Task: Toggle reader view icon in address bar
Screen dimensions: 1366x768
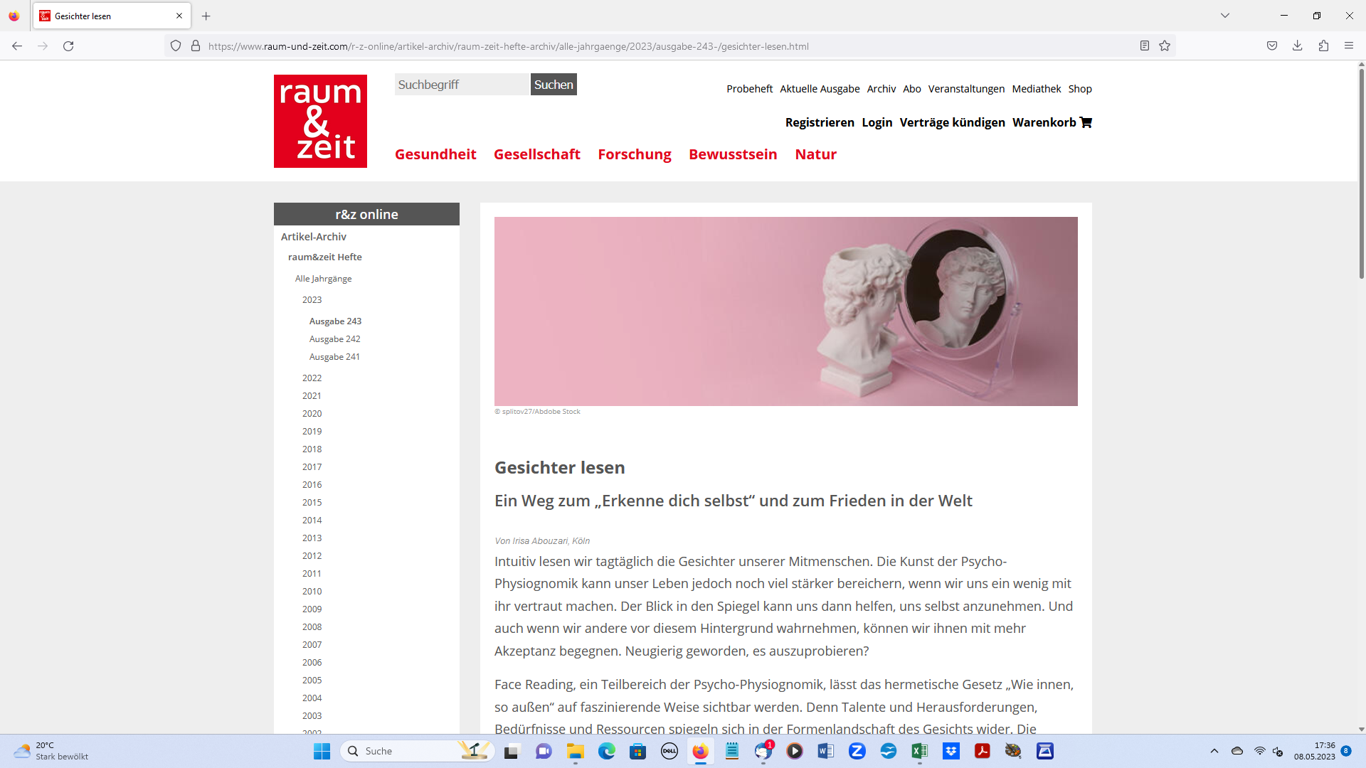Action: [x=1145, y=46]
